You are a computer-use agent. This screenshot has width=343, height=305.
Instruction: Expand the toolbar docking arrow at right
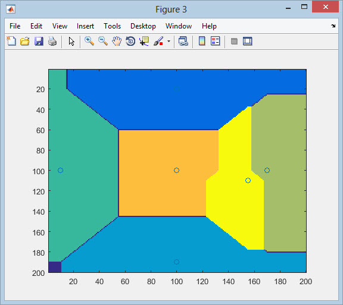pyautogui.click(x=333, y=26)
